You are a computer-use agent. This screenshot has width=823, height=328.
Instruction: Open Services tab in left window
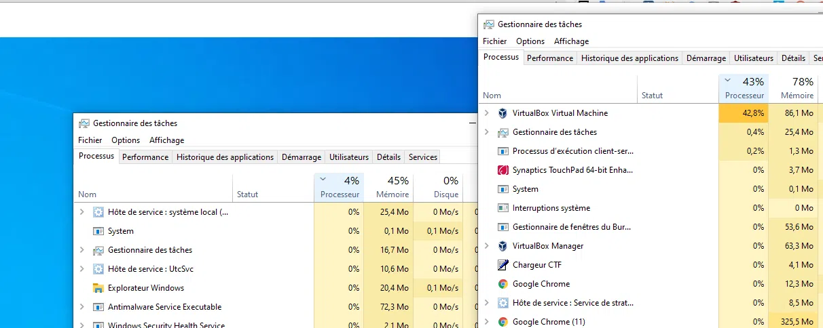423,157
